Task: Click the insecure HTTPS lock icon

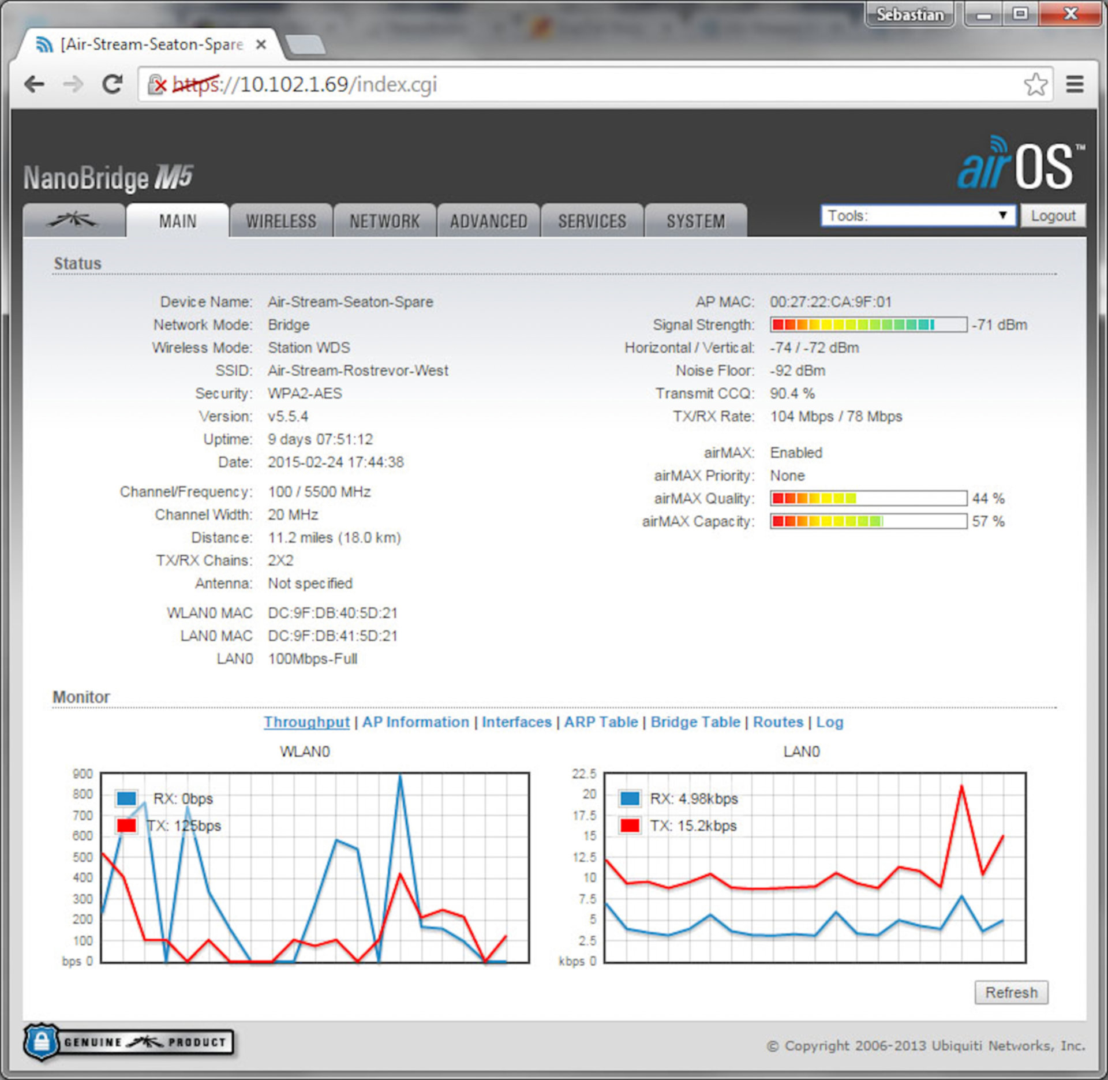Action: coord(157,85)
